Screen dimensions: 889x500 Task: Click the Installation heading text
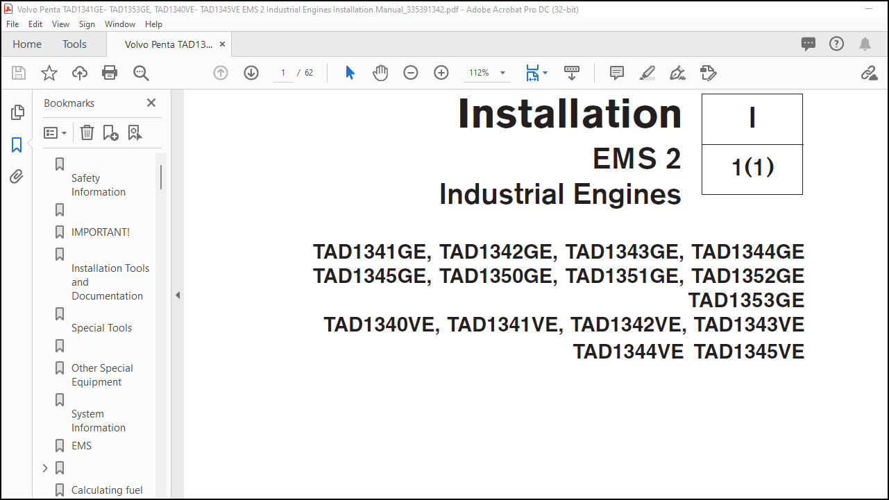(570, 113)
